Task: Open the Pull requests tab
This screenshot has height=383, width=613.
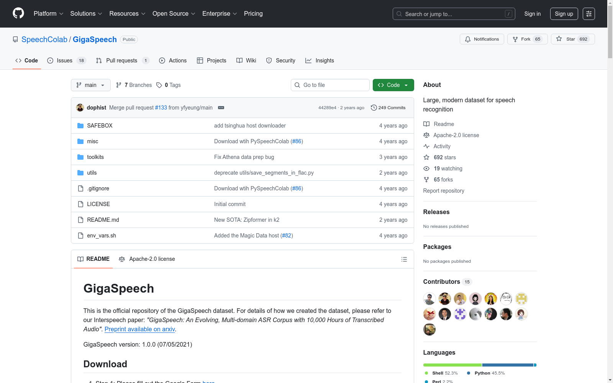Action: (x=123, y=61)
